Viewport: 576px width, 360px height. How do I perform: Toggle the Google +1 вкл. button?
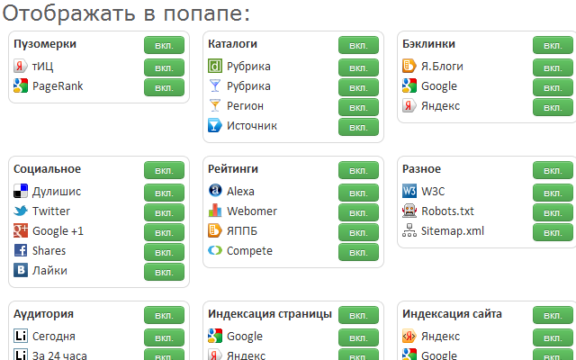point(164,231)
